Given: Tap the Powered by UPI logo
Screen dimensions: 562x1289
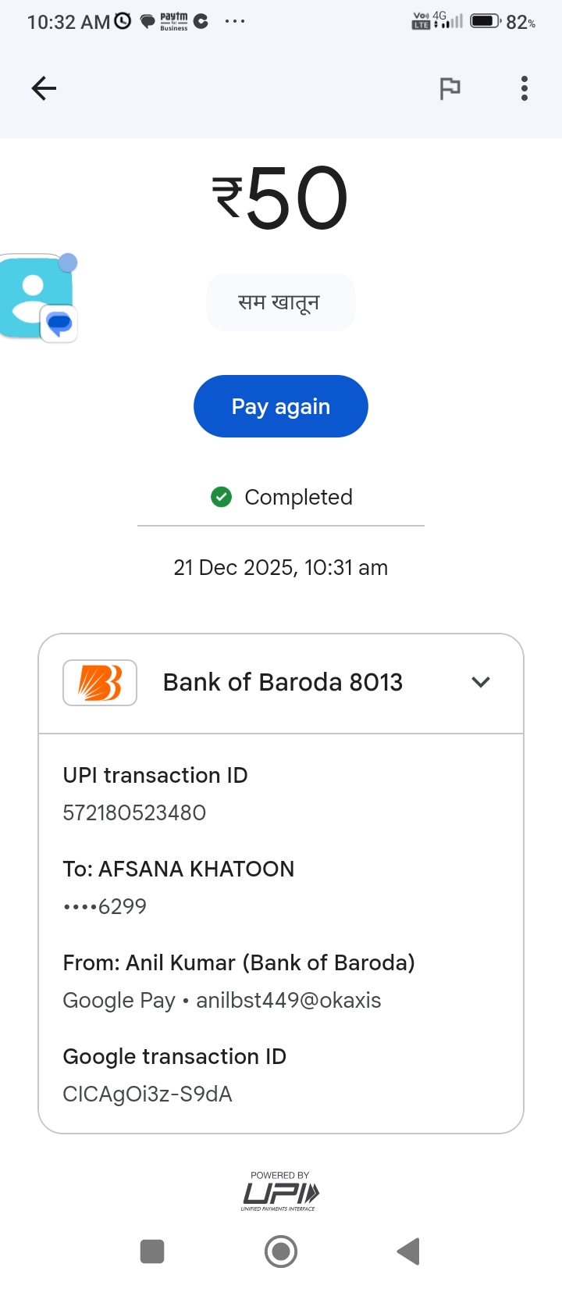Looking at the screenshot, I should click(x=280, y=1192).
